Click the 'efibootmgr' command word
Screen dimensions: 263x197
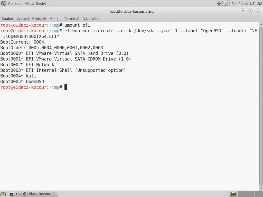pos(77,31)
